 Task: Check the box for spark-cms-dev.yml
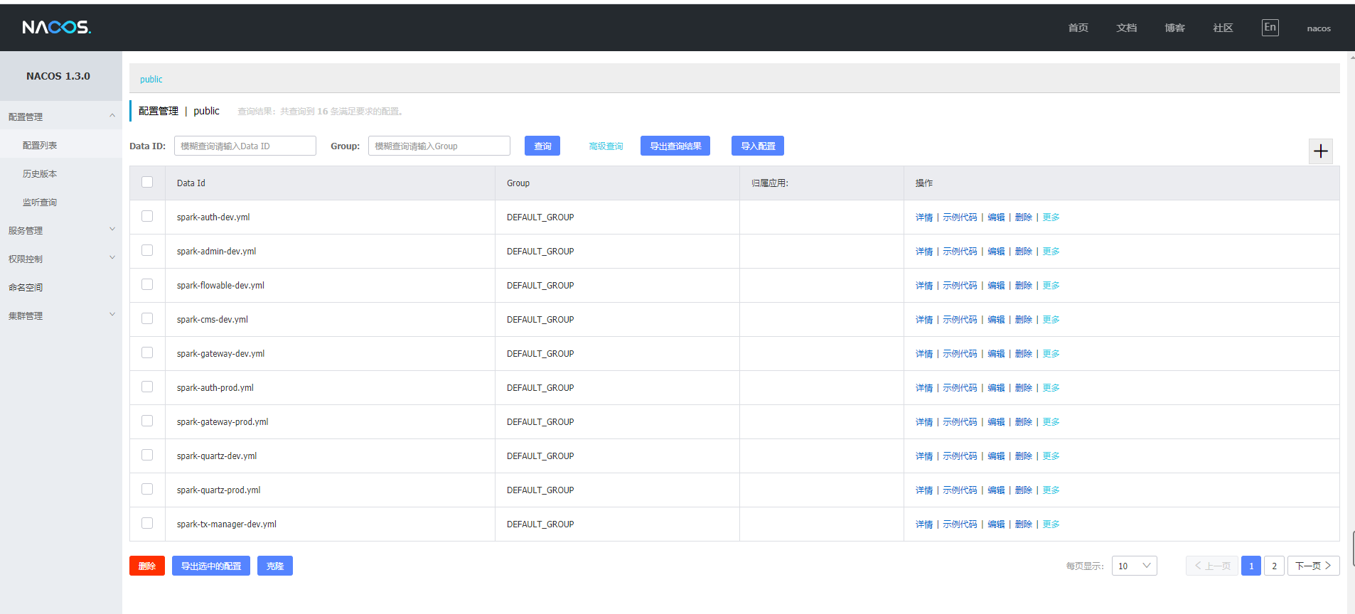[147, 318]
